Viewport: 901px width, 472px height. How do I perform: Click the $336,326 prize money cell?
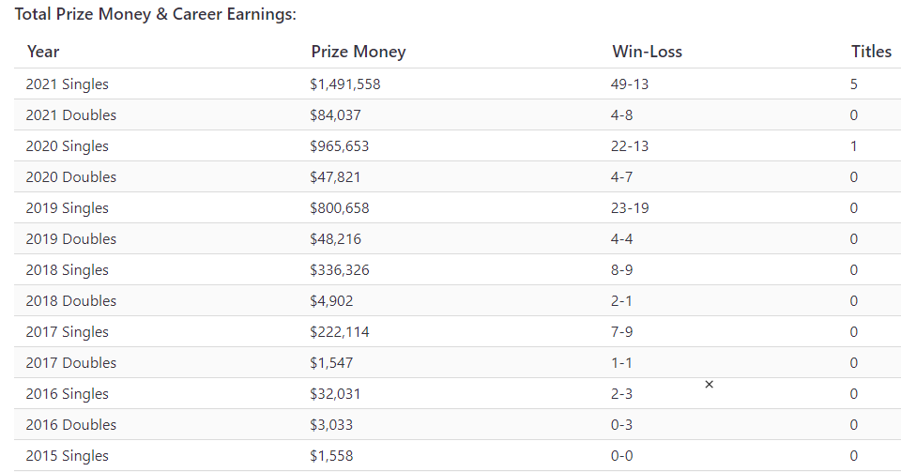[340, 270]
